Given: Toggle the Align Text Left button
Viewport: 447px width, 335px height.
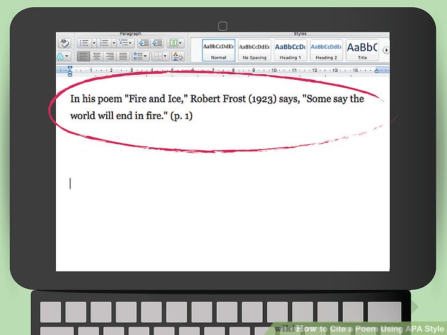Looking at the screenshot, I should point(84,56).
